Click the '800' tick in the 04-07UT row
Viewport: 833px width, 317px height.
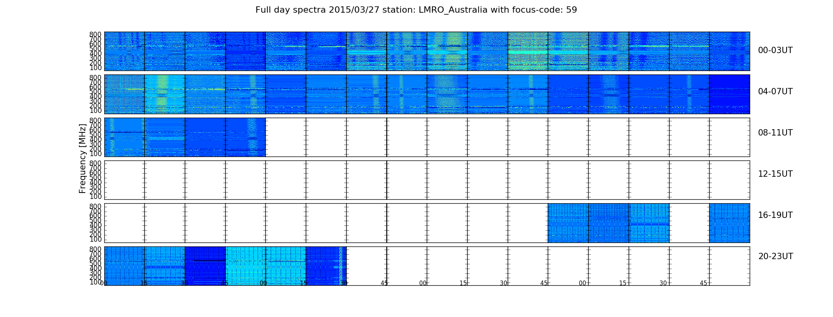tap(95, 77)
